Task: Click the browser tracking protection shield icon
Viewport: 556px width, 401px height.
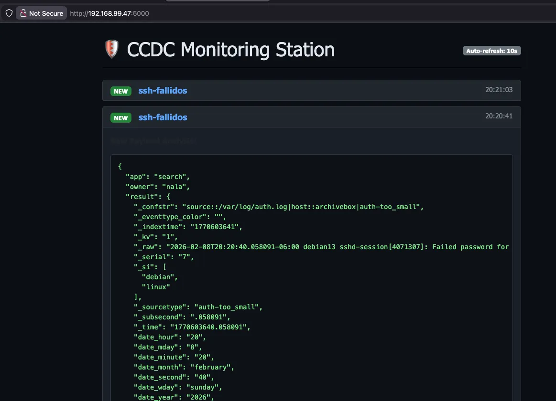Action: coord(9,13)
